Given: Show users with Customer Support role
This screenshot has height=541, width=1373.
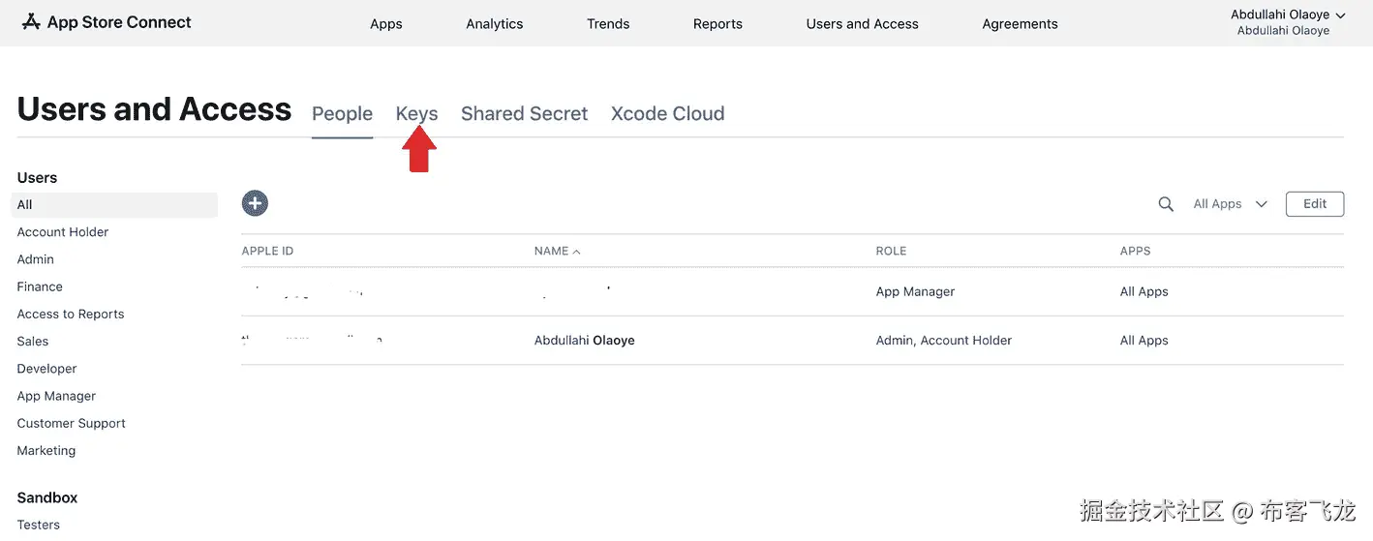Looking at the screenshot, I should pyautogui.click(x=72, y=423).
